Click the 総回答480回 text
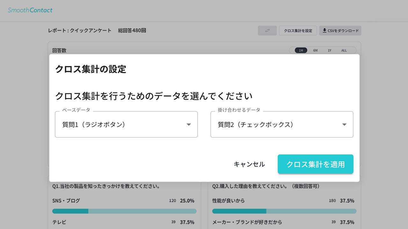The width and height of the screenshot is (408, 229). click(132, 31)
